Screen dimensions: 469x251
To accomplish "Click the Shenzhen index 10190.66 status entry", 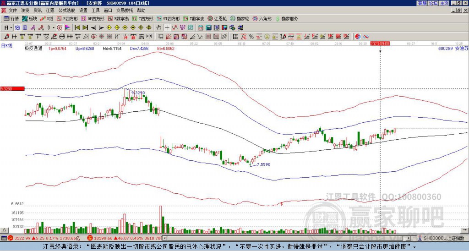I will pyautogui.click(x=125, y=238).
